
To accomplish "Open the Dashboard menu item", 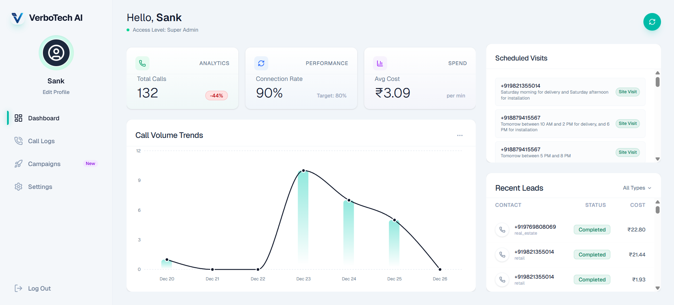I will point(44,118).
